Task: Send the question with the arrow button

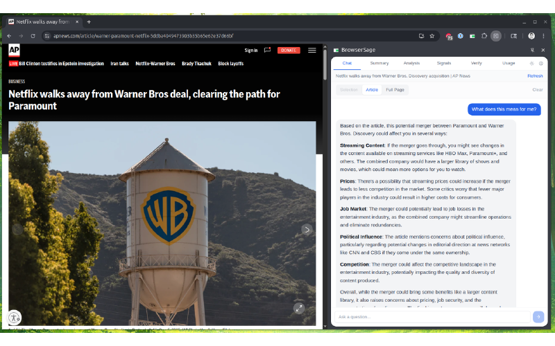Action: 538,317
